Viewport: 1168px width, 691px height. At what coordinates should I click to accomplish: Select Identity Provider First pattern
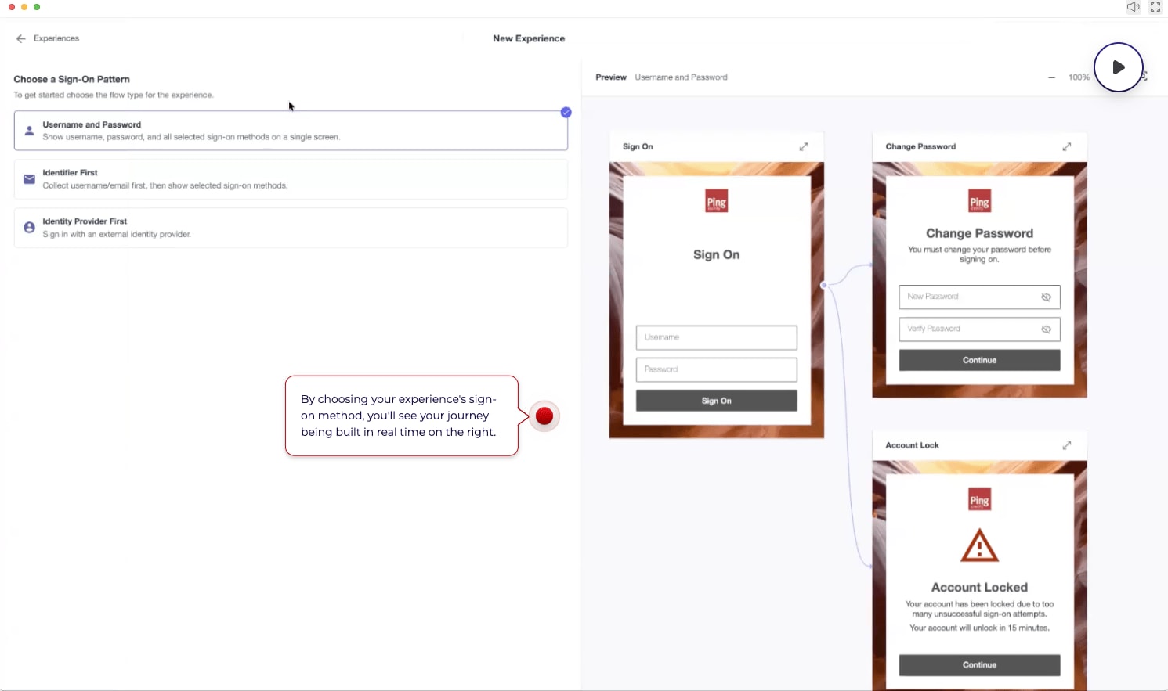[291, 228]
